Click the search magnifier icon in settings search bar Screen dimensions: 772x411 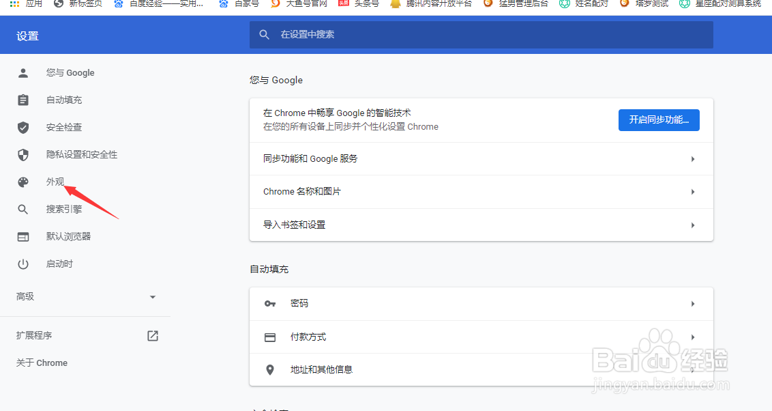(265, 35)
